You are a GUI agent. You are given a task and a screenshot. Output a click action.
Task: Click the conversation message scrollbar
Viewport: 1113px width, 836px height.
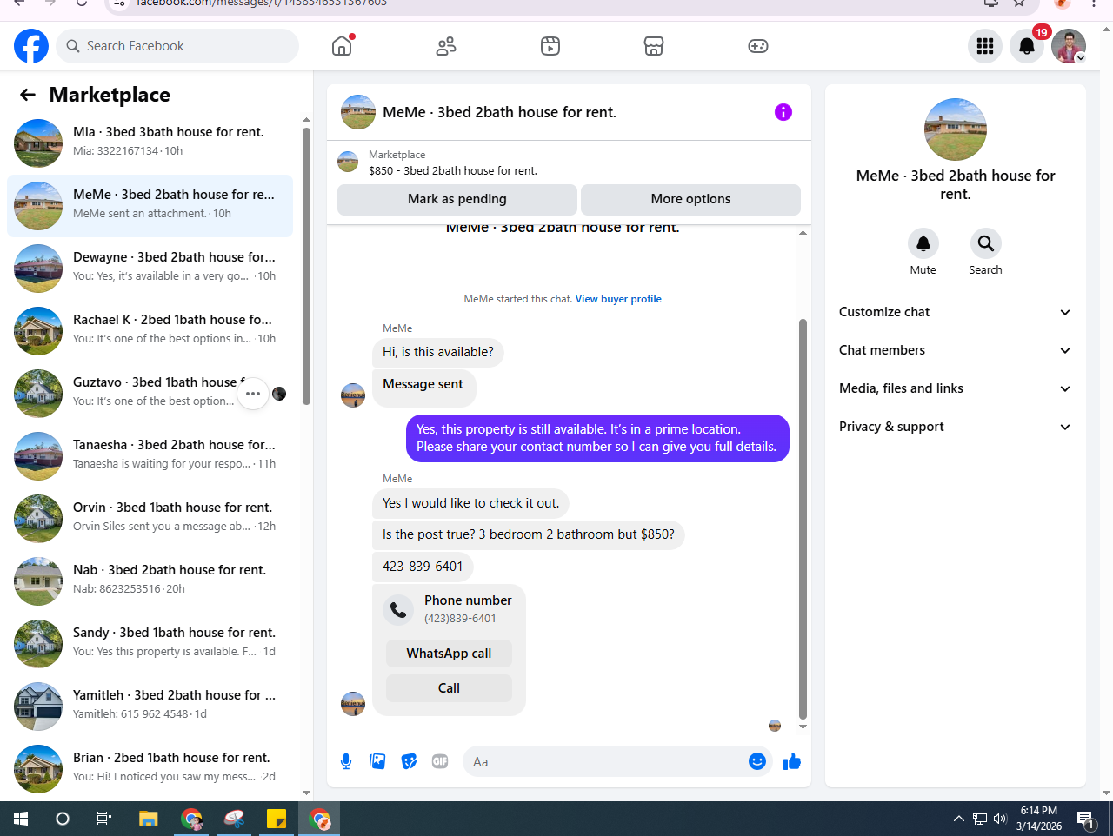(x=803, y=519)
